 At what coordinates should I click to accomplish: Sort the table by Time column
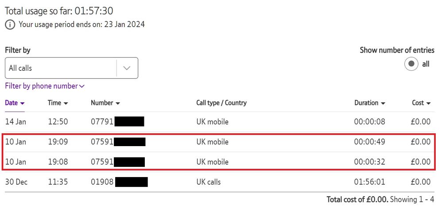tap(58, 103)
